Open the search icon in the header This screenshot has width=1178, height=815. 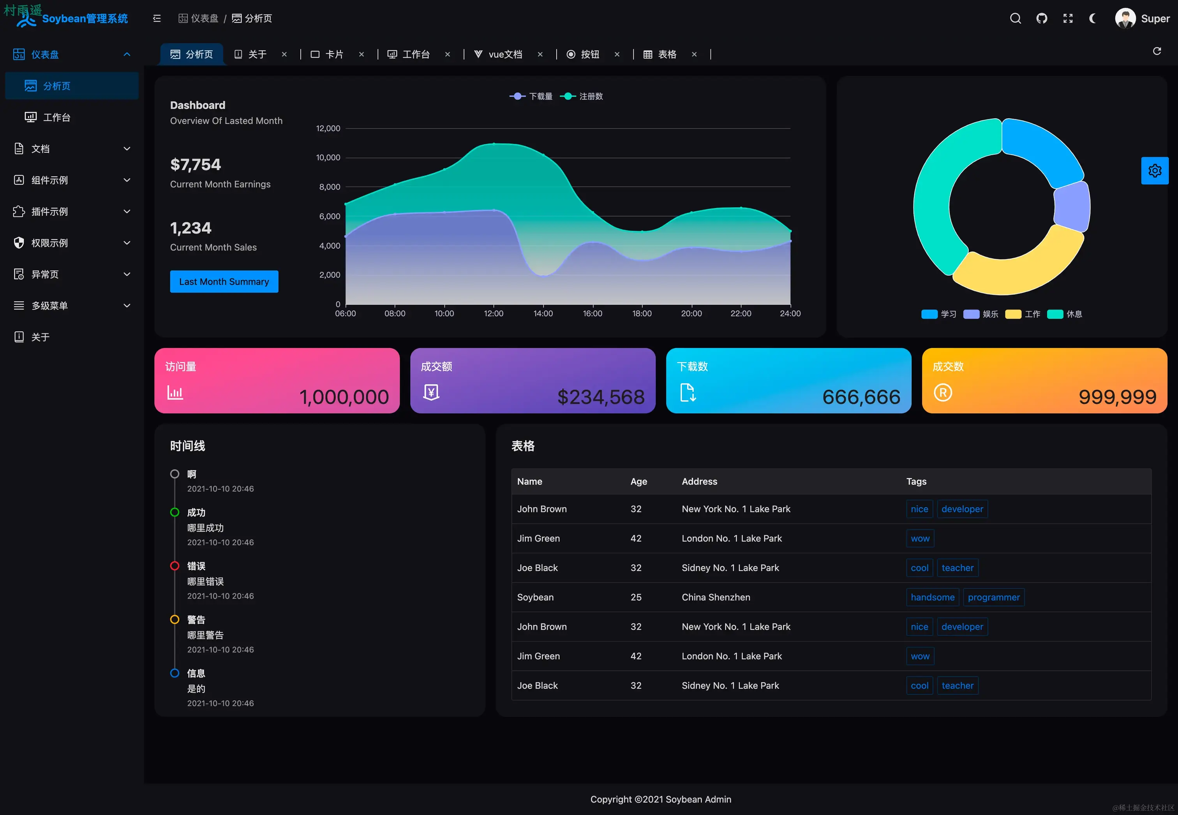tap(1015, 18)
